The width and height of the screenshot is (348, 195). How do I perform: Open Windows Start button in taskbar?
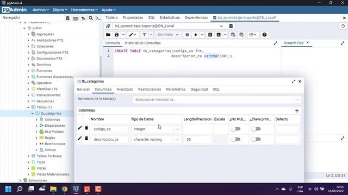click(x=8, y=189)
